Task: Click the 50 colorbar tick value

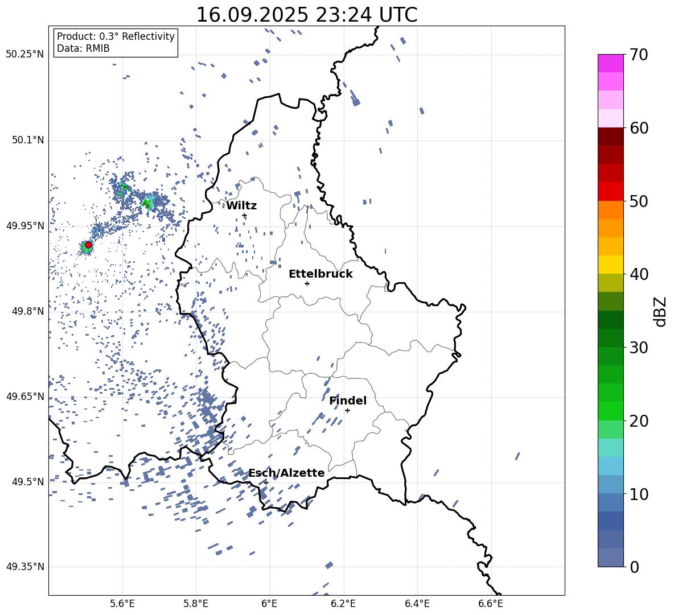Action: click(639, 201)
